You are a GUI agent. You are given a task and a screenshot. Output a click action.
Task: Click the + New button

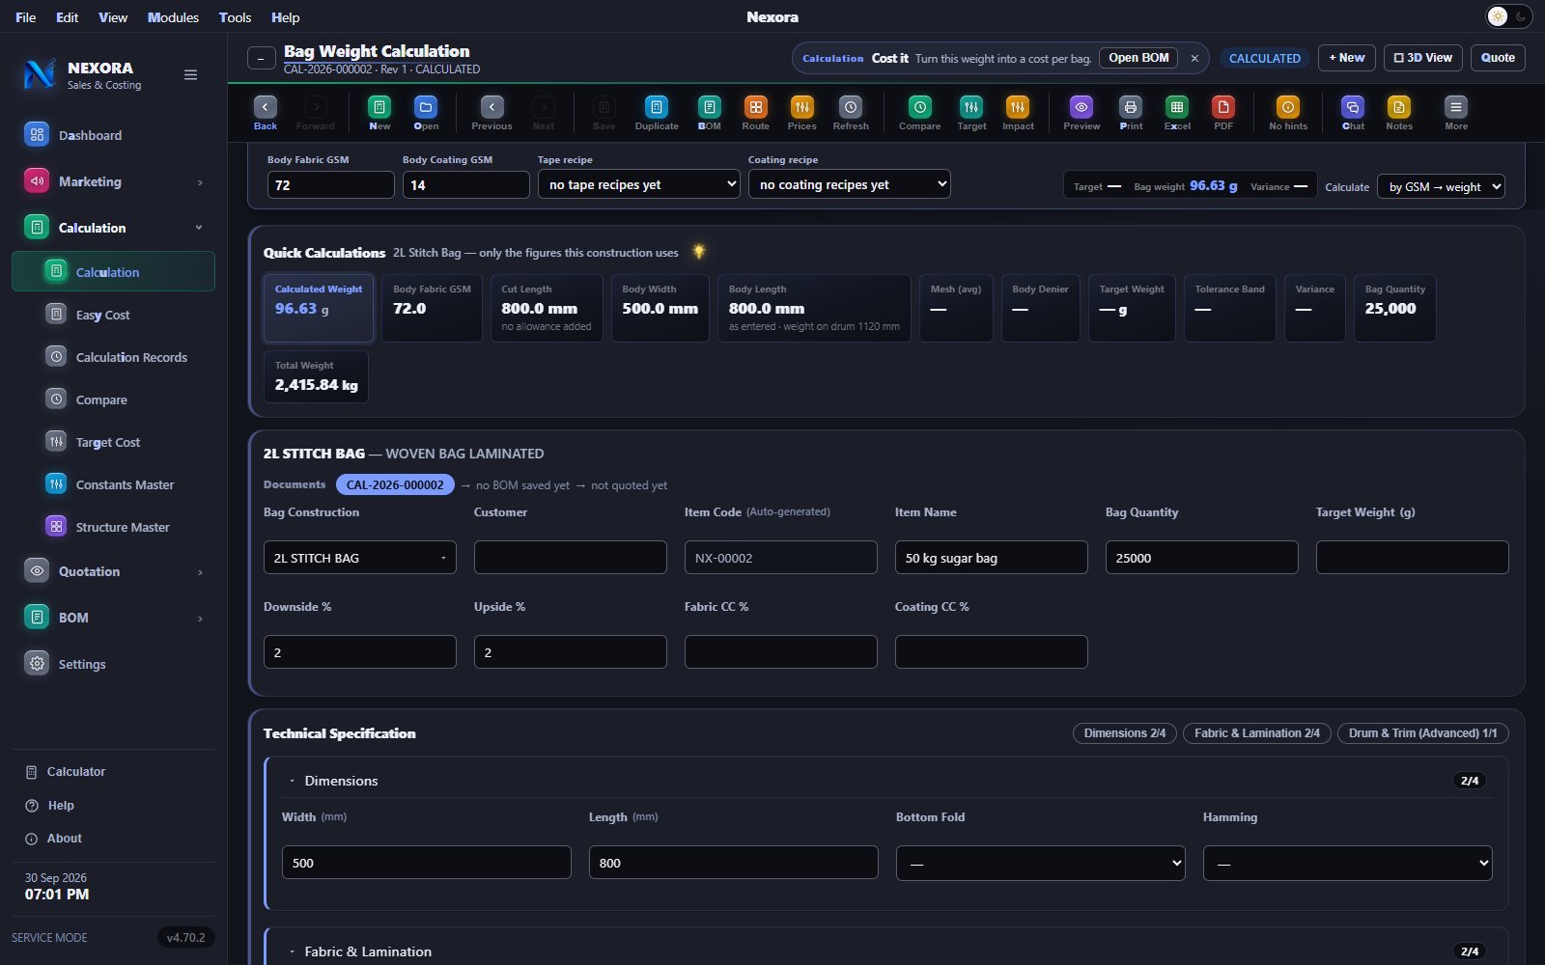tap(1347, 58)
